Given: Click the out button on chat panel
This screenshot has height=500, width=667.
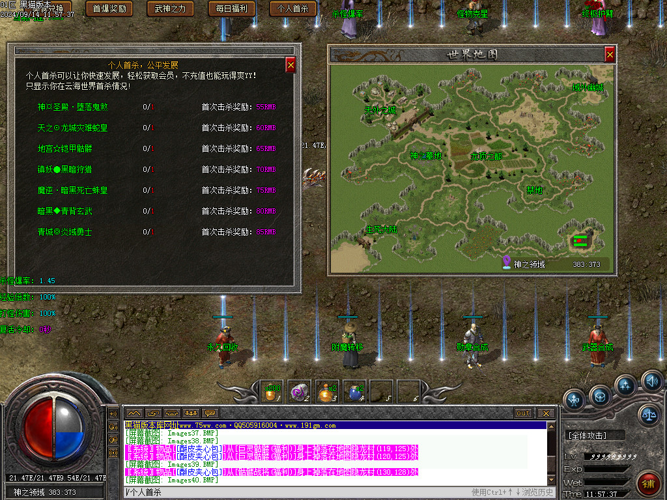Looking at the screenshot, I should point(523,413).
